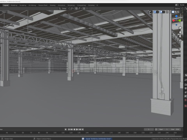Select wireframe viewport shading
This screenshot has height=140, width=187.
170,12
